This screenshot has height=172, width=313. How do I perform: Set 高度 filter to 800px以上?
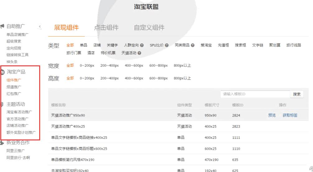(x=182, y=78)
